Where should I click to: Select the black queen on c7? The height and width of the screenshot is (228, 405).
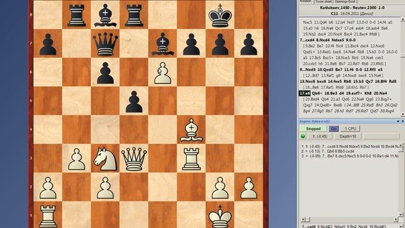105,44
